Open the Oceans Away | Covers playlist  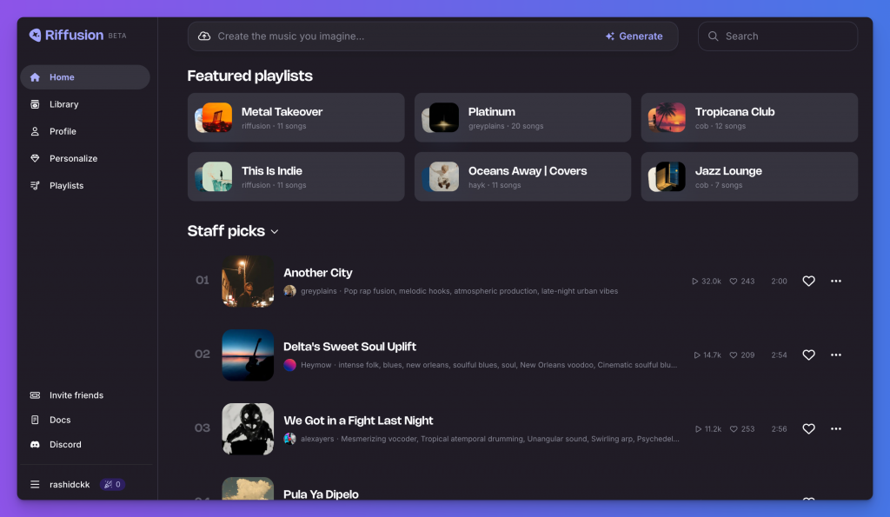pyautogui.click(x=522, y=176)
